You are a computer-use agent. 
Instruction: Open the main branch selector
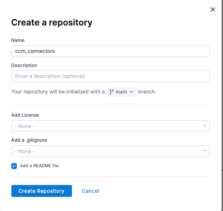(x=121, y=92)
